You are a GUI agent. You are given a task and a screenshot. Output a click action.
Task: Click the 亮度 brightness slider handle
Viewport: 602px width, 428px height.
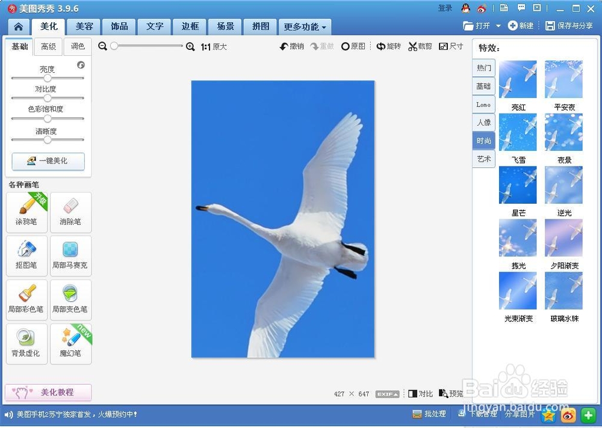(x=47, y=78)
